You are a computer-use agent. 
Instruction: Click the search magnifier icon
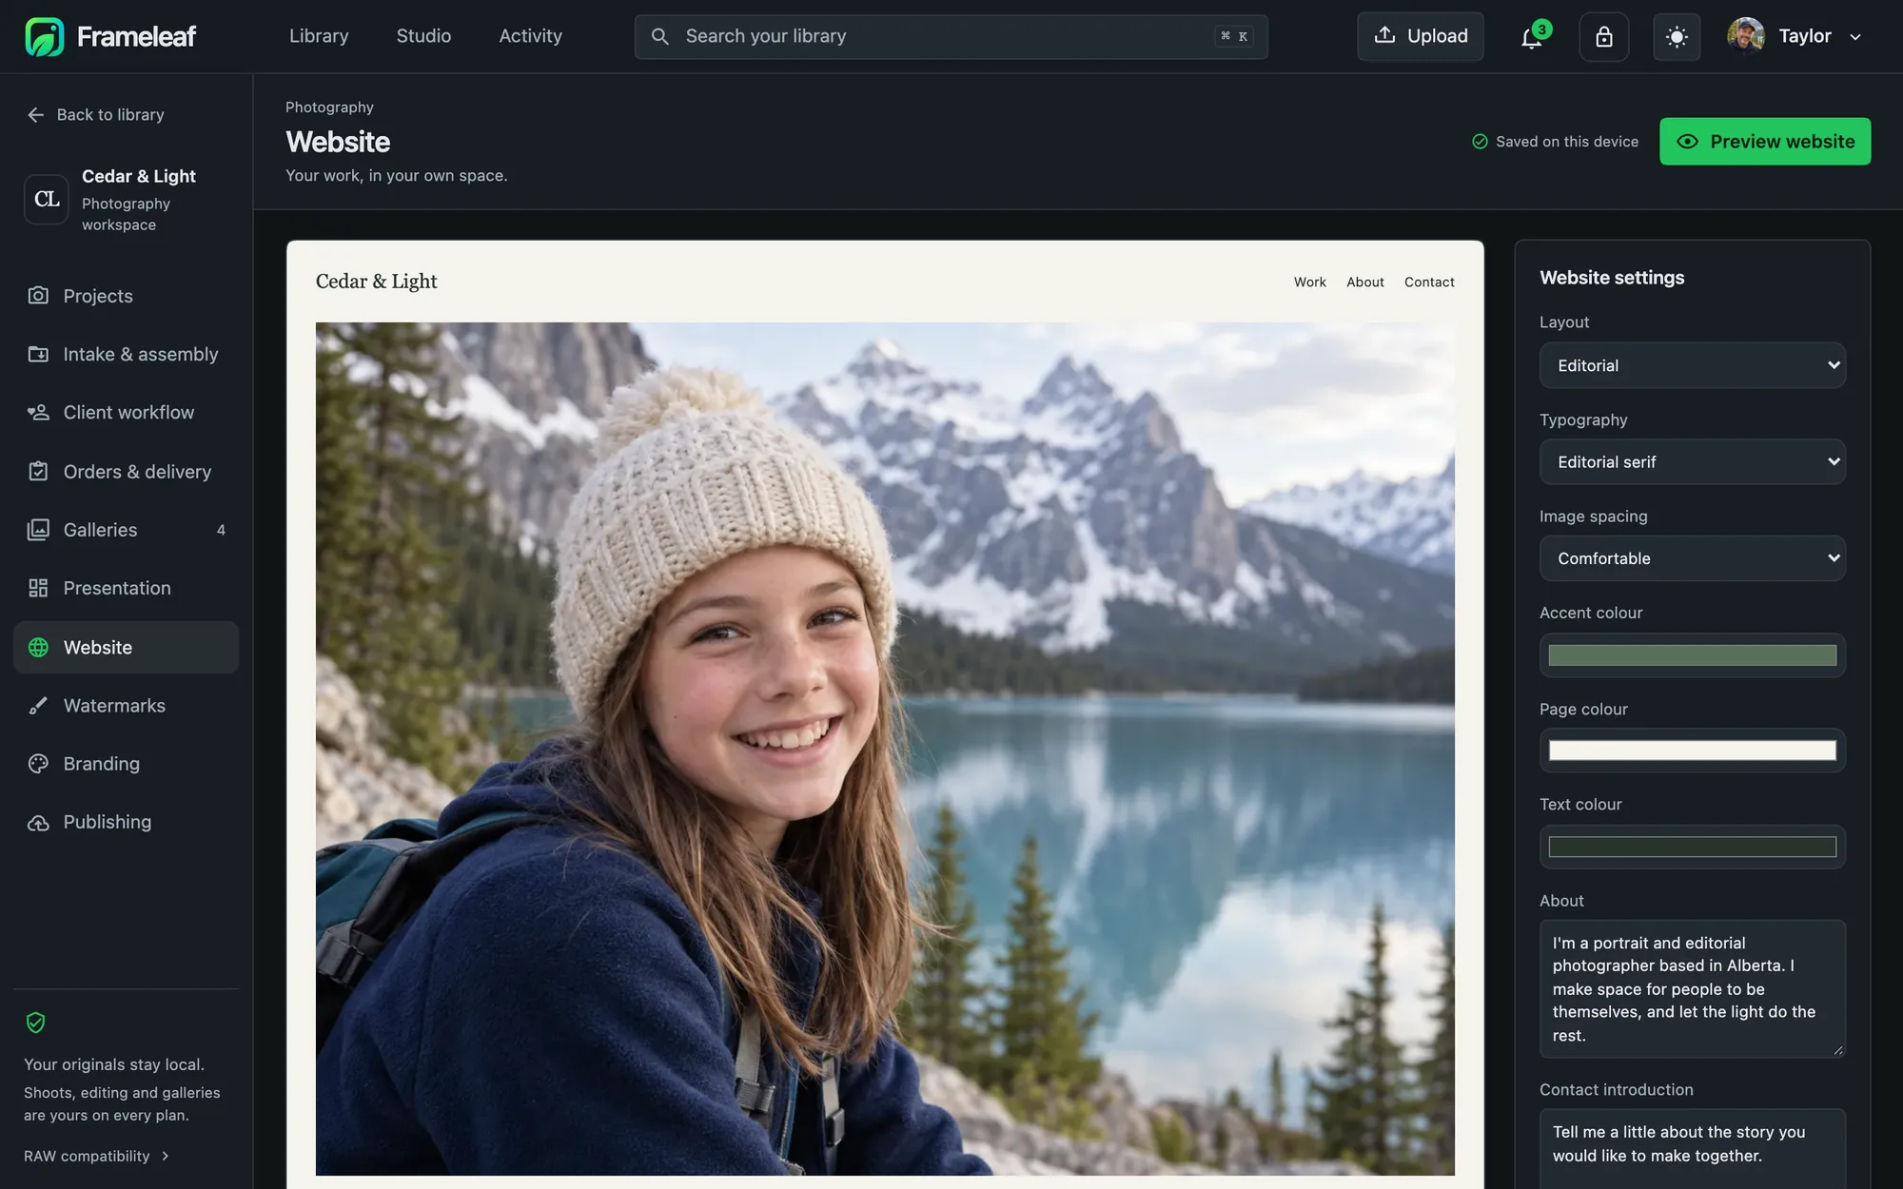659,36
